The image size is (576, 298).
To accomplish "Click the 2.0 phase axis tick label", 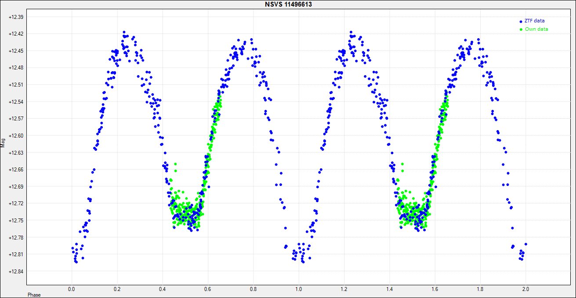I will tap(525, 289).
